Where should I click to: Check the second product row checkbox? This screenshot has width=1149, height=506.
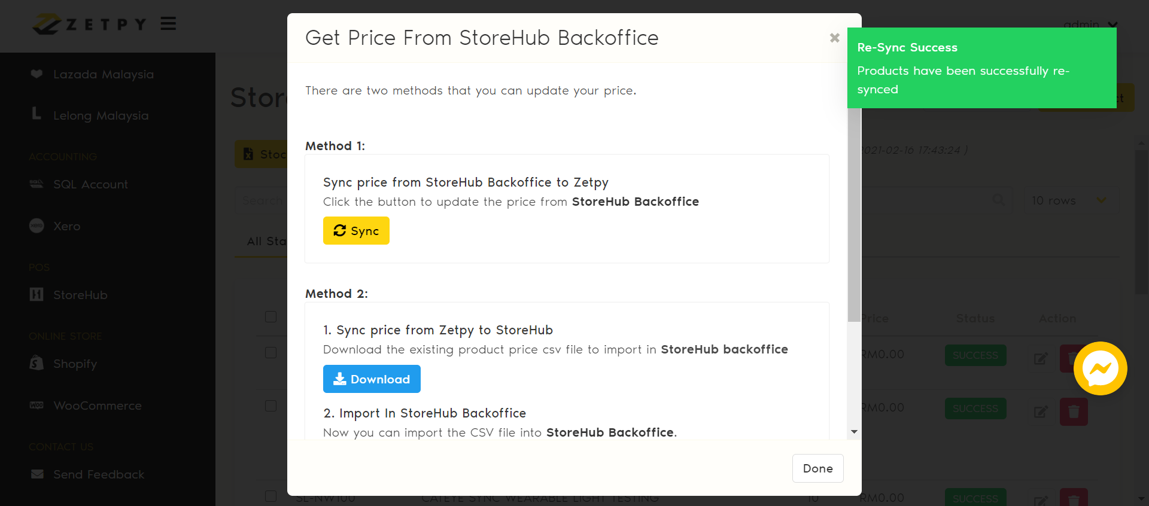pyautogui.click(x=271, y=406)
